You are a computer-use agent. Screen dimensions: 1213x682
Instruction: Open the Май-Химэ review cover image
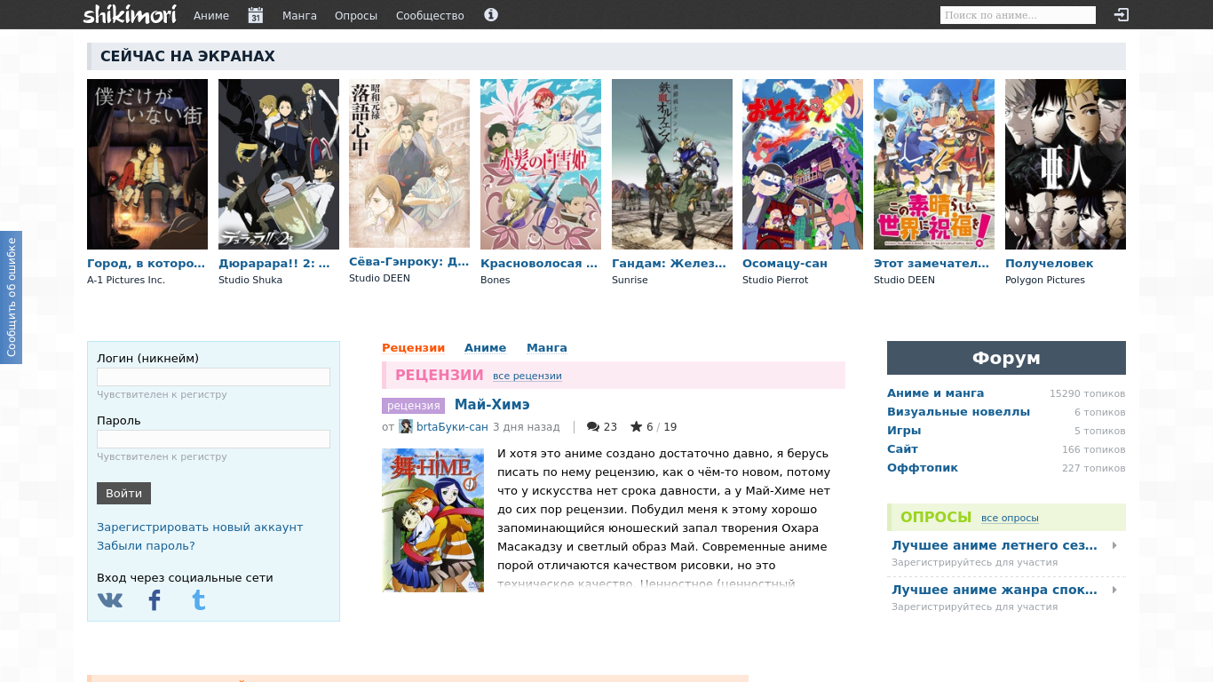pos(432,520)
